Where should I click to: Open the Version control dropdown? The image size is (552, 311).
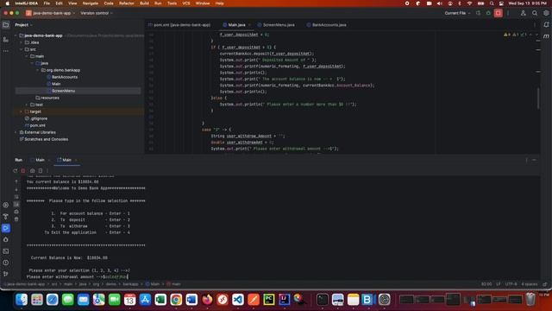(97, 13)
